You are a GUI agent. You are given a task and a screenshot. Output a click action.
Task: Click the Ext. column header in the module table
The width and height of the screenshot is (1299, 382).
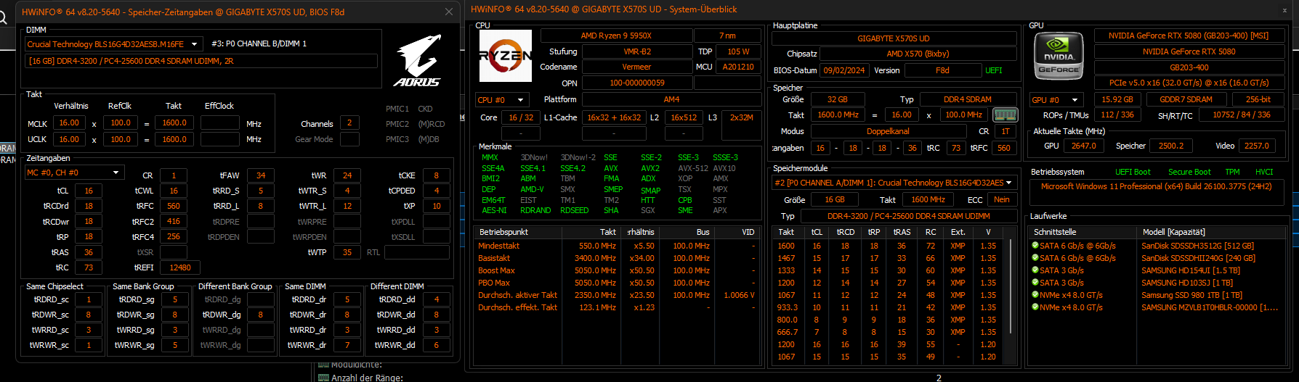point(958,232)
